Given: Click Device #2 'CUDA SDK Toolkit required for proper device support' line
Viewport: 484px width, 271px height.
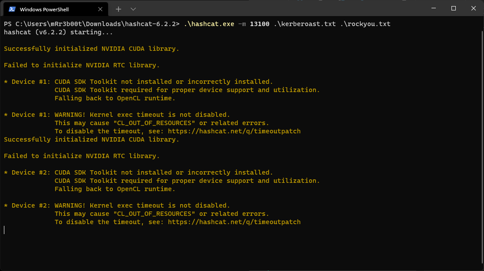Looking at the screenshot, I should point(187,181).
